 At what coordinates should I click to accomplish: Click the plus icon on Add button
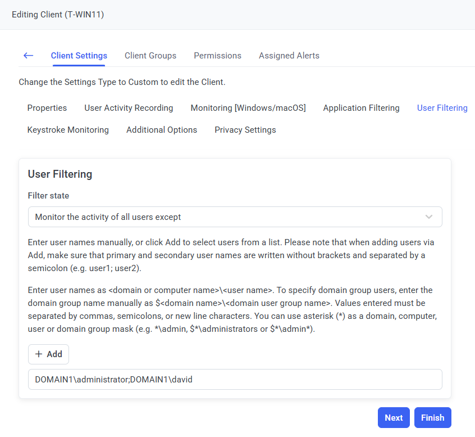pyautogui.click(x=39, y=354)
